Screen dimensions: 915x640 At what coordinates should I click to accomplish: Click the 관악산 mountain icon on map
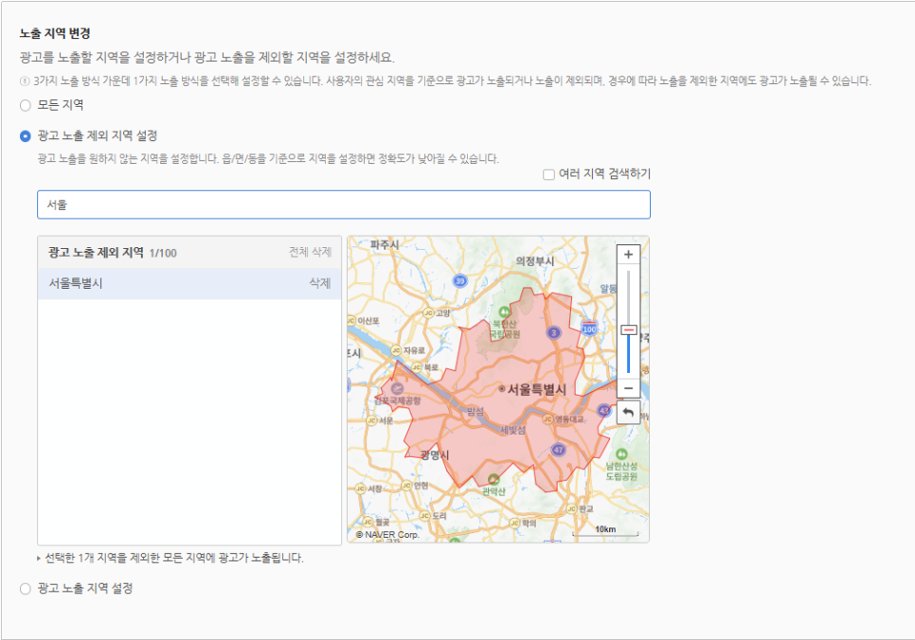[493, 479]
